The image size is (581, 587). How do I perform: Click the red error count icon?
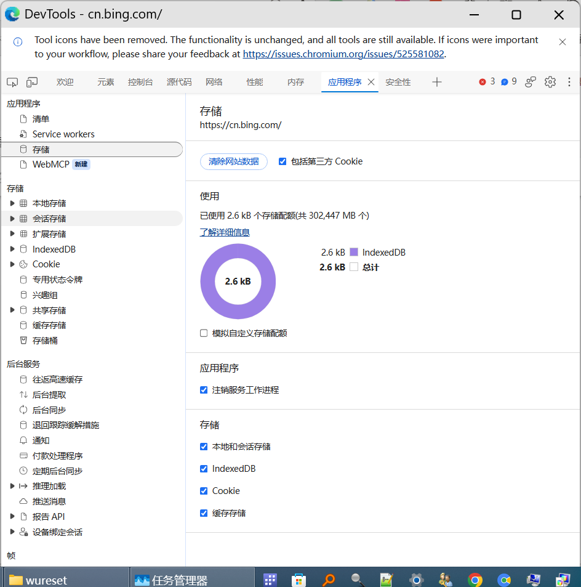point(483,82)
